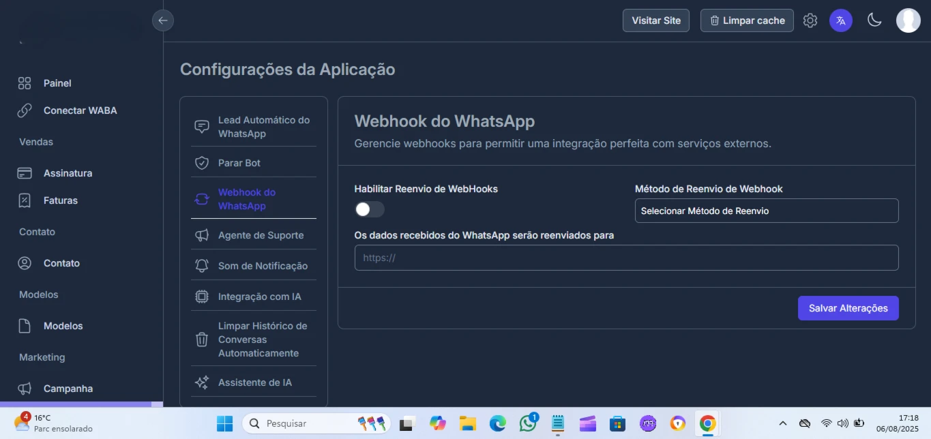Select Webhook do WhatsApp settings tab

pos(254,199)
